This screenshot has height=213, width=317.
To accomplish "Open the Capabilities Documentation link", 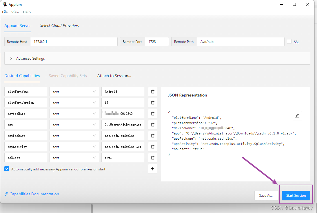I will click(x=34, y=194).
